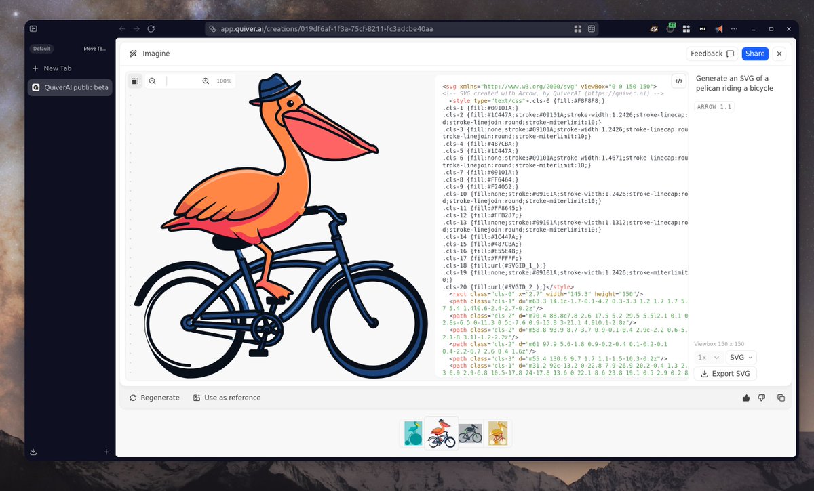814x491 pixels.
Task: Select the orange pelican on blue bicycle thumbnail
Action: tap(442, 433)
